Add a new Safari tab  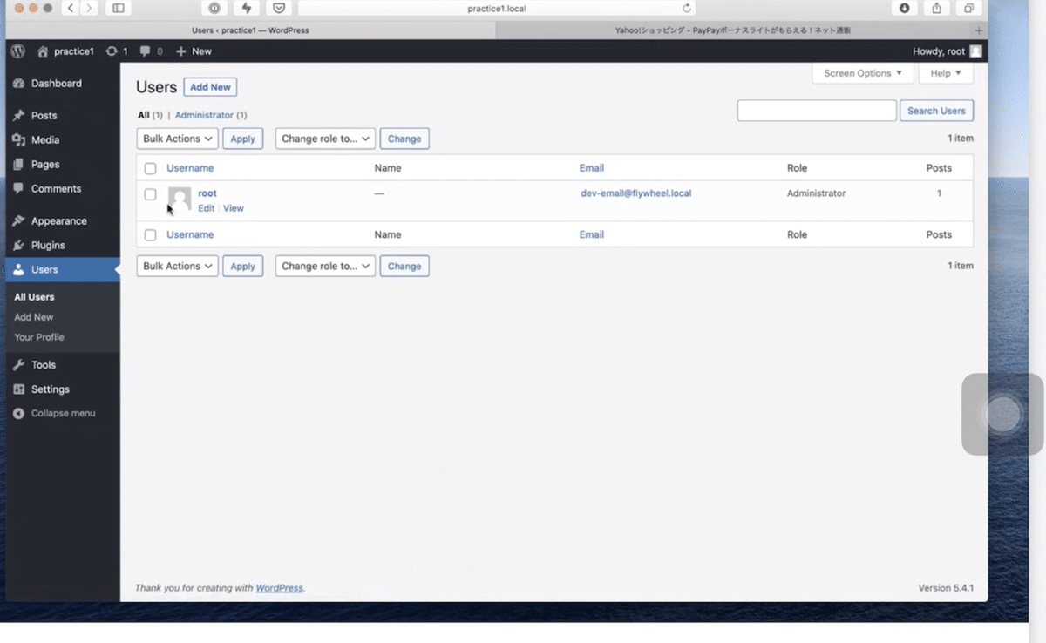coord(979,30)
